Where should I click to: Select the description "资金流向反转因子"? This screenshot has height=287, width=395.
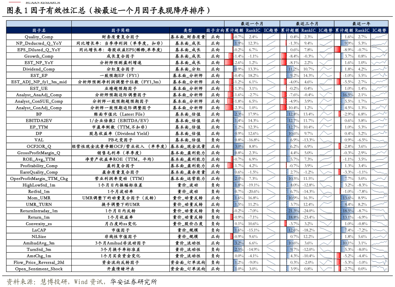tap(120, 262)
